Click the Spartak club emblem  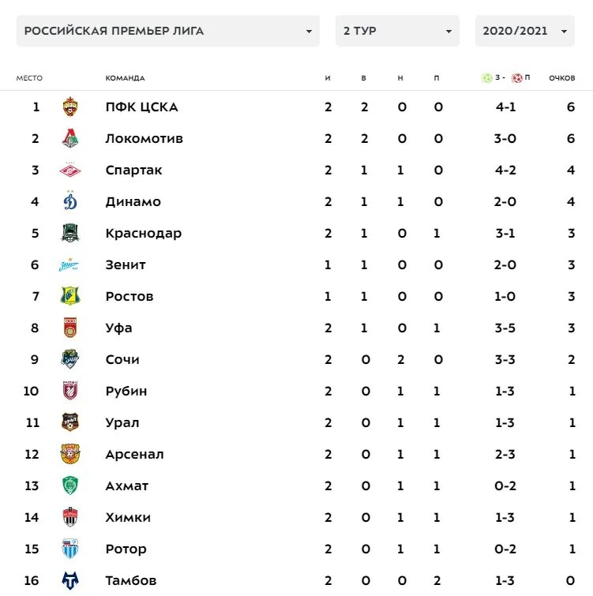point(70,170)
